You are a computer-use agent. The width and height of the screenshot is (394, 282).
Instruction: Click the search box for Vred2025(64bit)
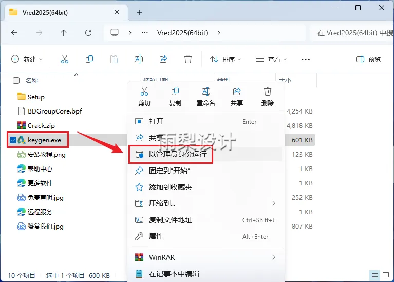[x=352, y=33]
